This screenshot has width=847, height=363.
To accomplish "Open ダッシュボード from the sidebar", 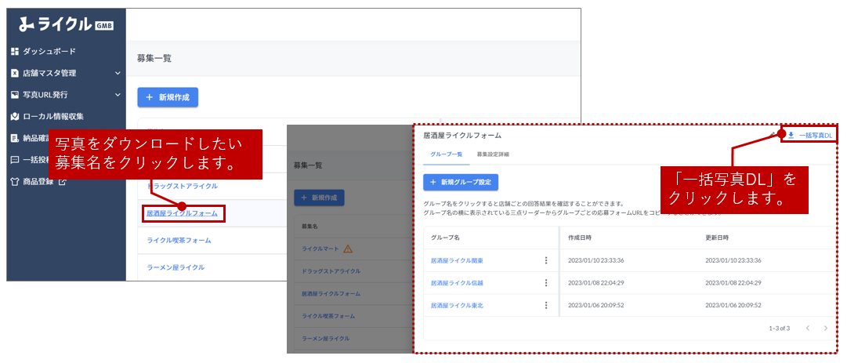I will point(49,52).
